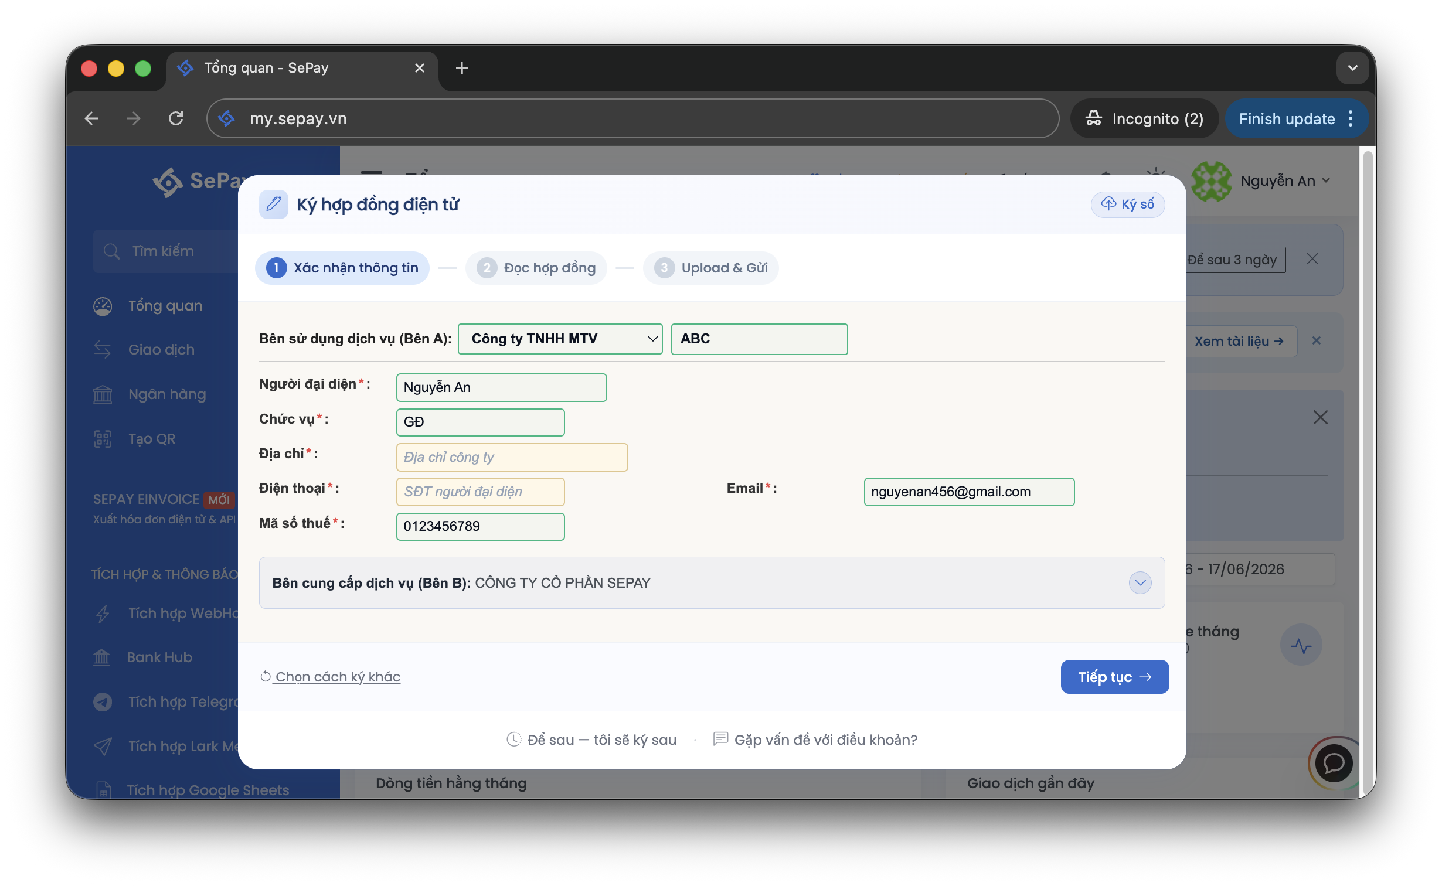Click the SePay logo in the sidebar
Image resolution: width=1442 pixels, height=886 pixels.
[196, 182]
